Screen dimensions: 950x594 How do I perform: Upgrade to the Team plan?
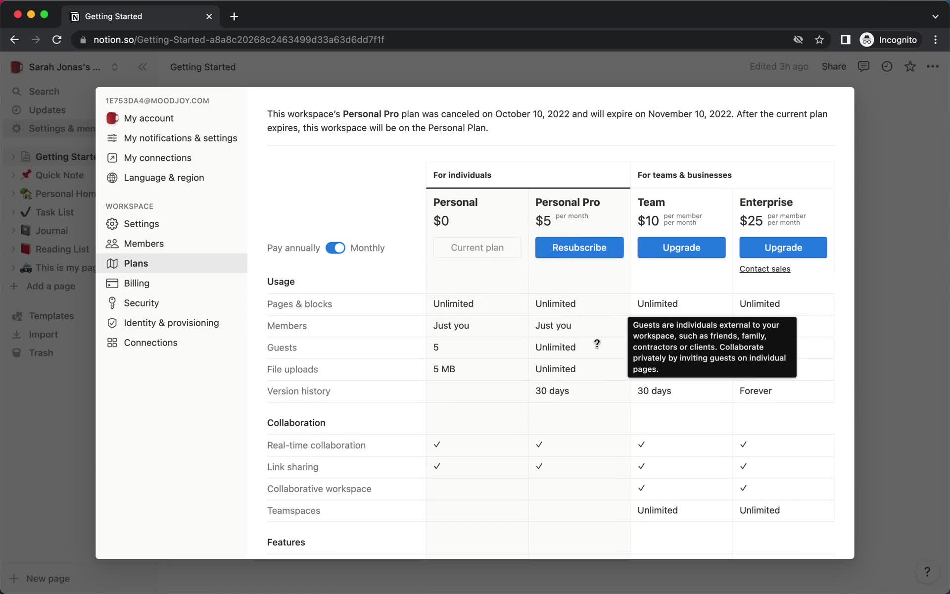681,247
